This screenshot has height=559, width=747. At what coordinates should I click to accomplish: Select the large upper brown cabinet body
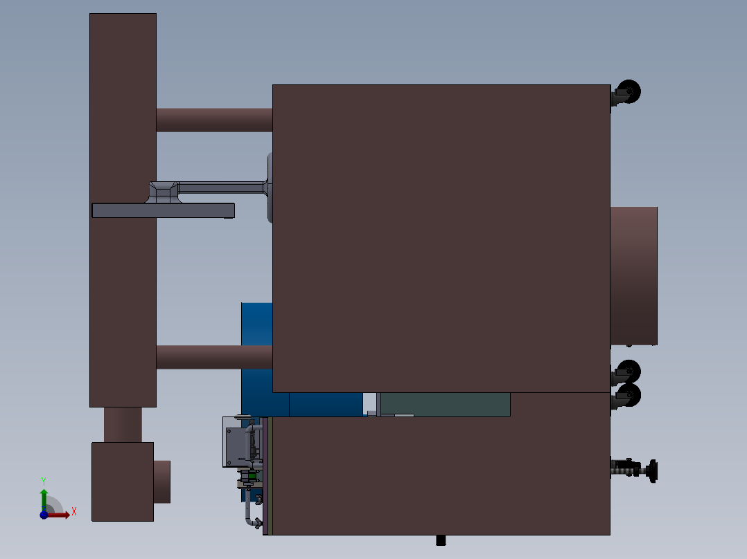click(441, 239)
